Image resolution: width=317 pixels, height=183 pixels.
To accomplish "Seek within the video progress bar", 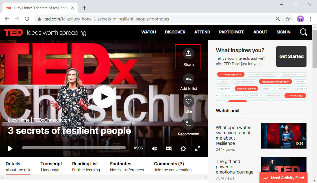I will coord(74,148).
